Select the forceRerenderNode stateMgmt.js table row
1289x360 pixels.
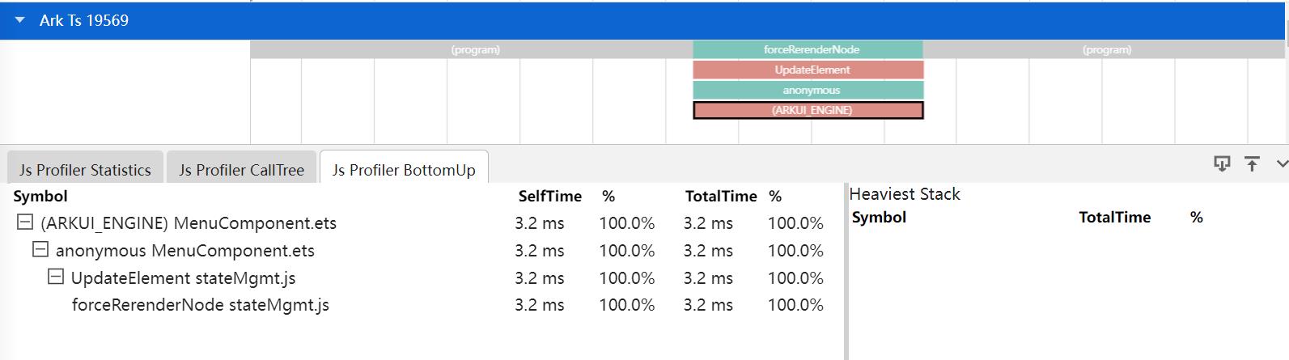coord(200,305)
